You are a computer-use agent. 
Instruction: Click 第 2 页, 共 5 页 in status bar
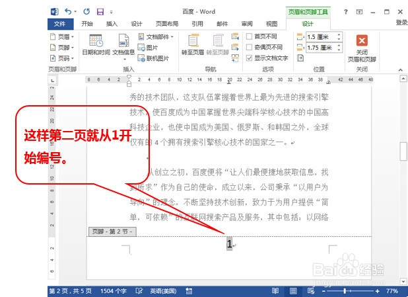tap(70, 291)
